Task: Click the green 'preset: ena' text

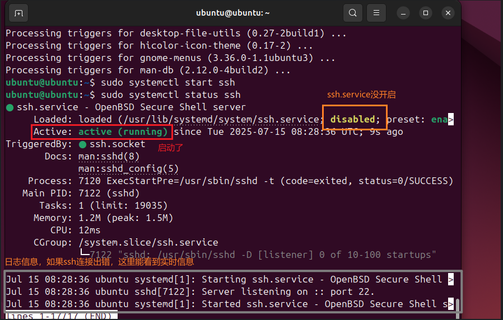Action: coord(417,120)
